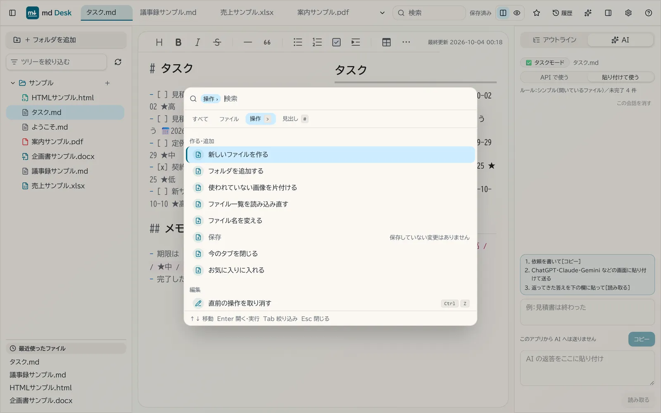Click the コピー button
The height and width of the screenshot is (413, 661).
tap(642, 339)
